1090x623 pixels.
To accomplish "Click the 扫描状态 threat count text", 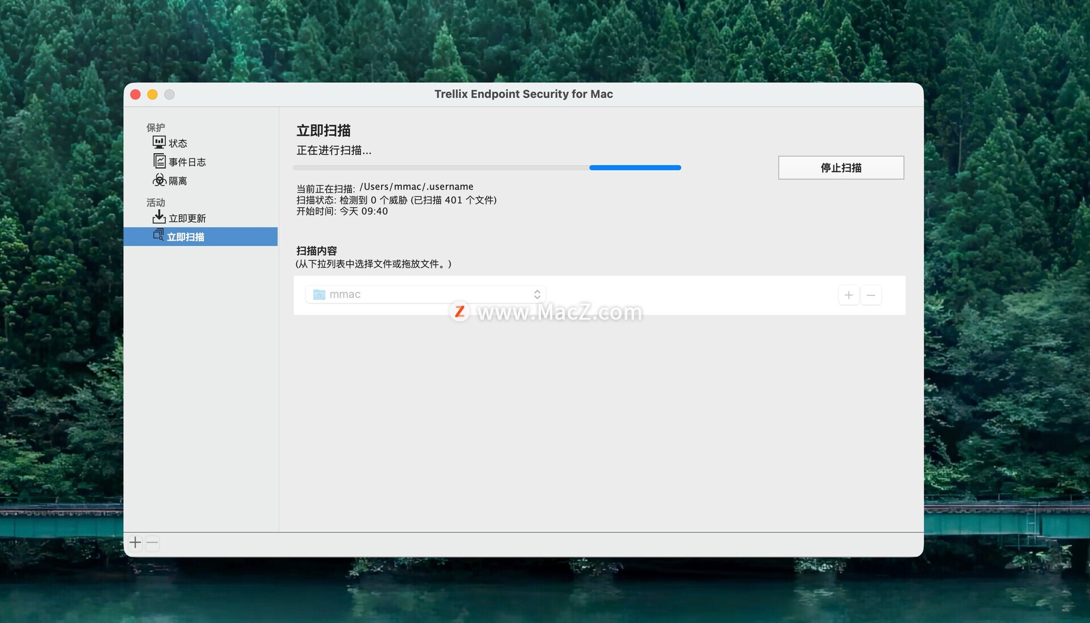I will [396, 200].
